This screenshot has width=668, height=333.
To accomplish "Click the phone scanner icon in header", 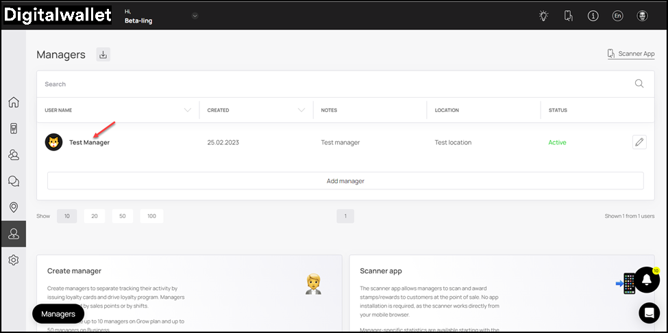I will click(568, 16).
